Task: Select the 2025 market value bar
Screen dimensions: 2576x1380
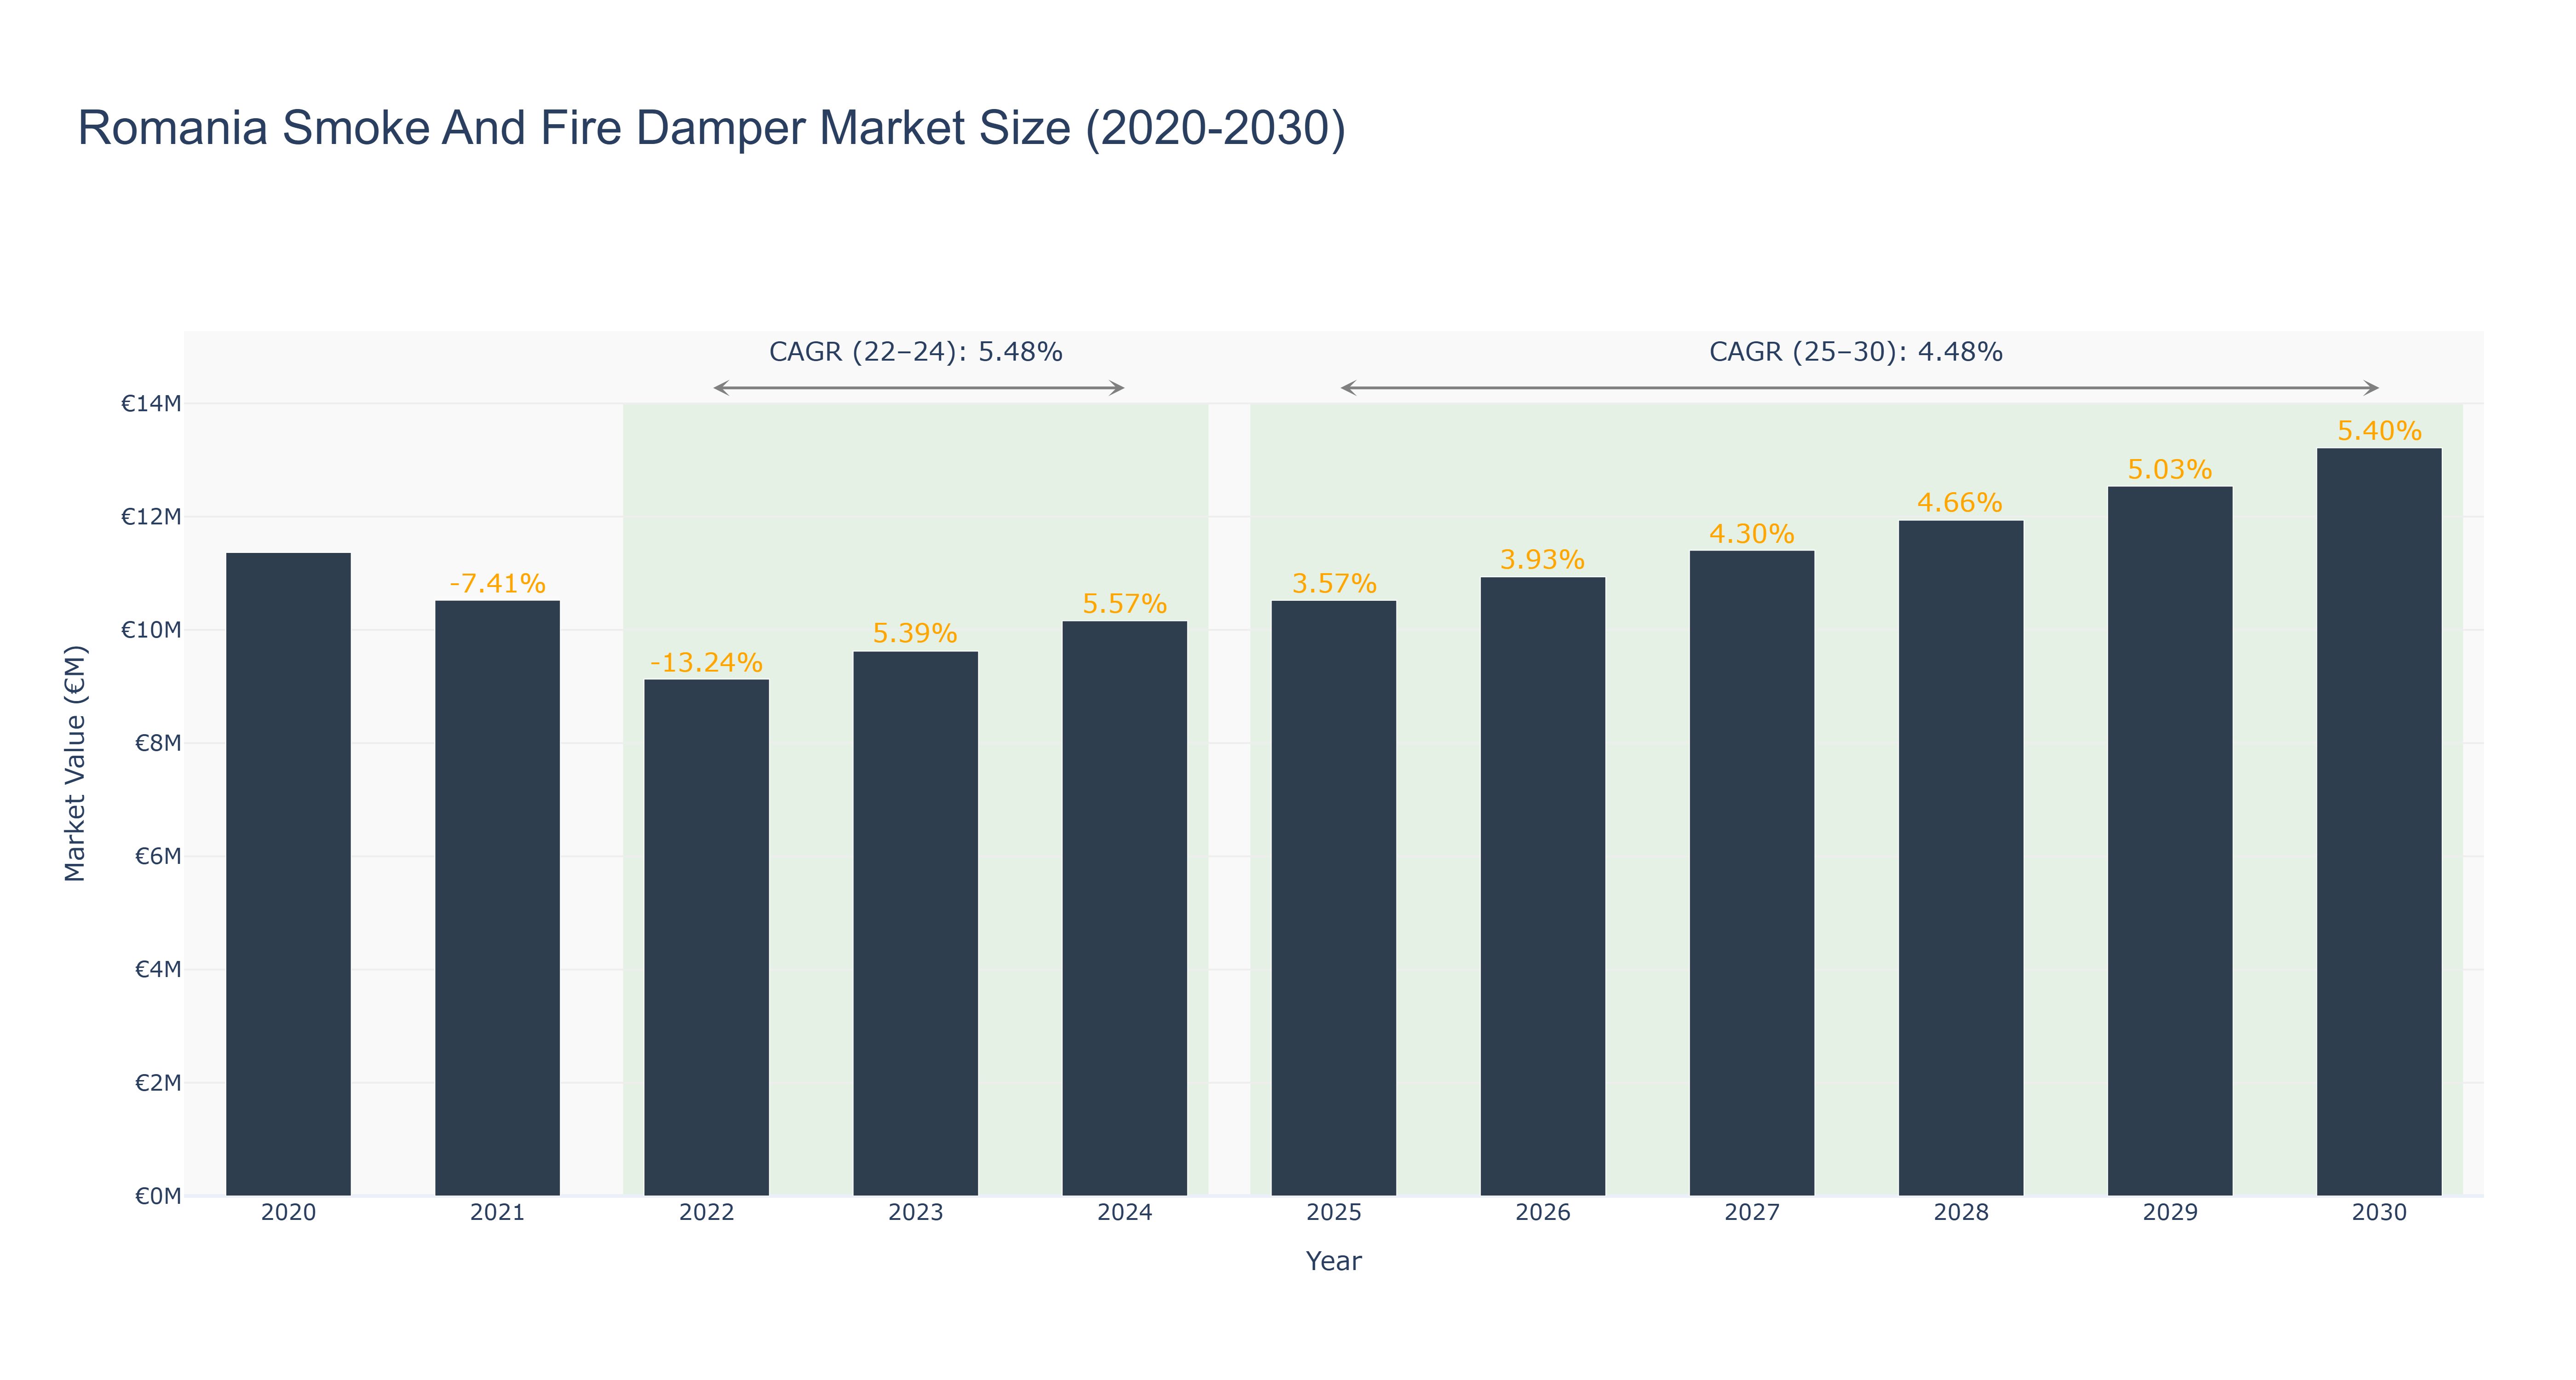Action: (1333, 898)
